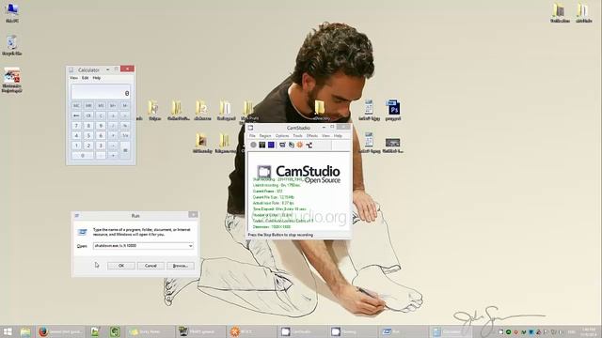The height and width of the screenshot is (338, 602).
Task: Open CamStudio's Options menu
Action: click(x=282, y=136)
